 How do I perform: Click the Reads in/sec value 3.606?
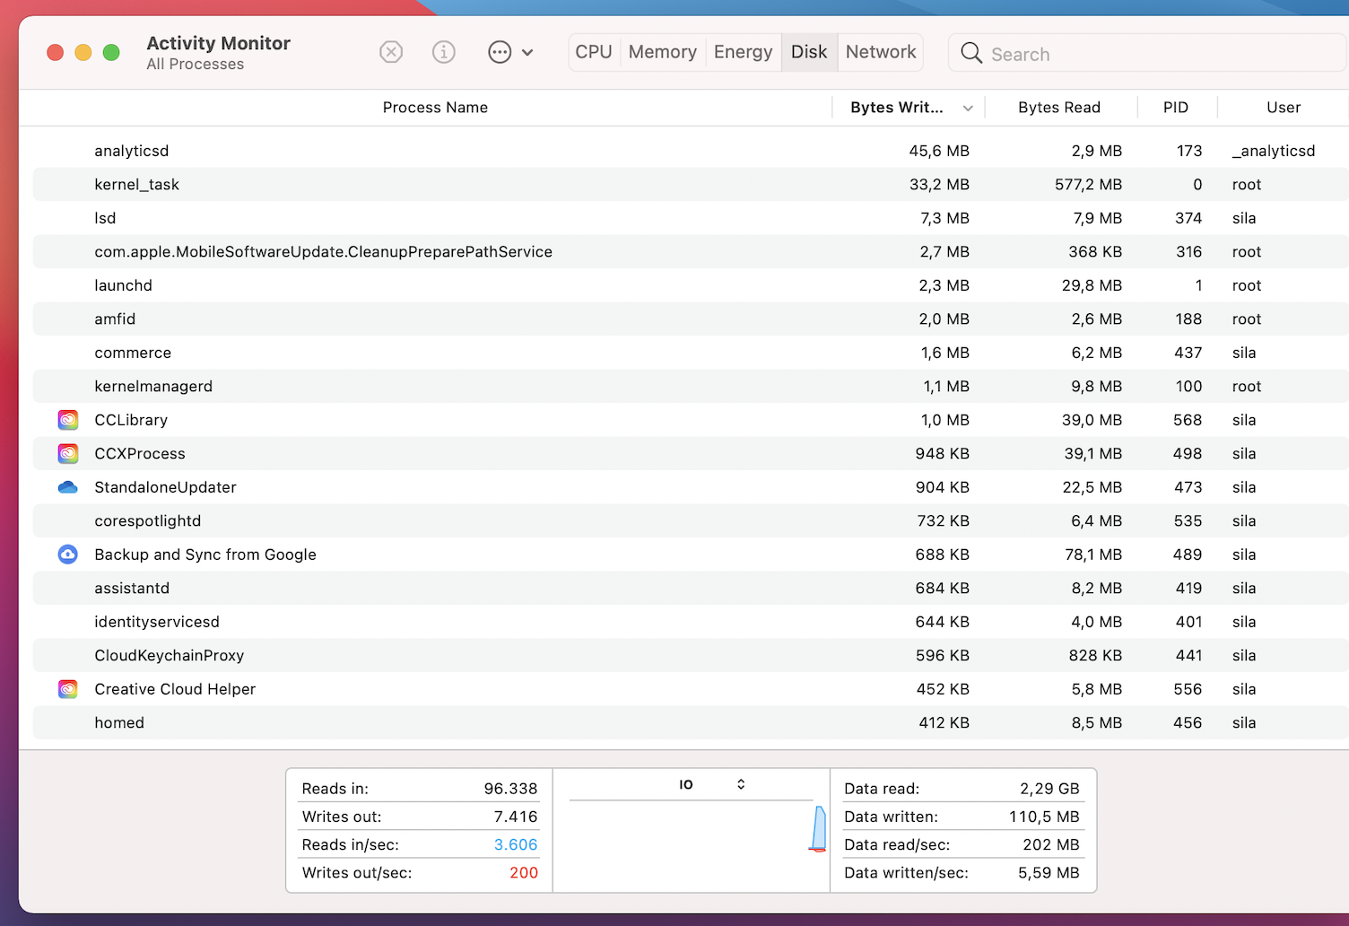point(516,844)
